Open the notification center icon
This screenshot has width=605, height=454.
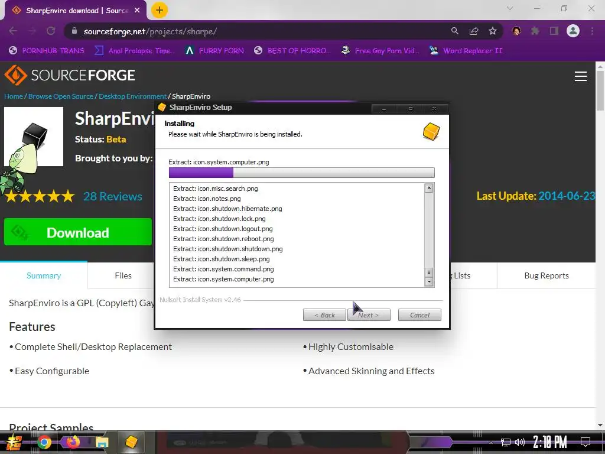tap(586, 442)
